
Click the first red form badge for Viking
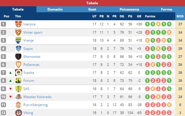[147, 113]
